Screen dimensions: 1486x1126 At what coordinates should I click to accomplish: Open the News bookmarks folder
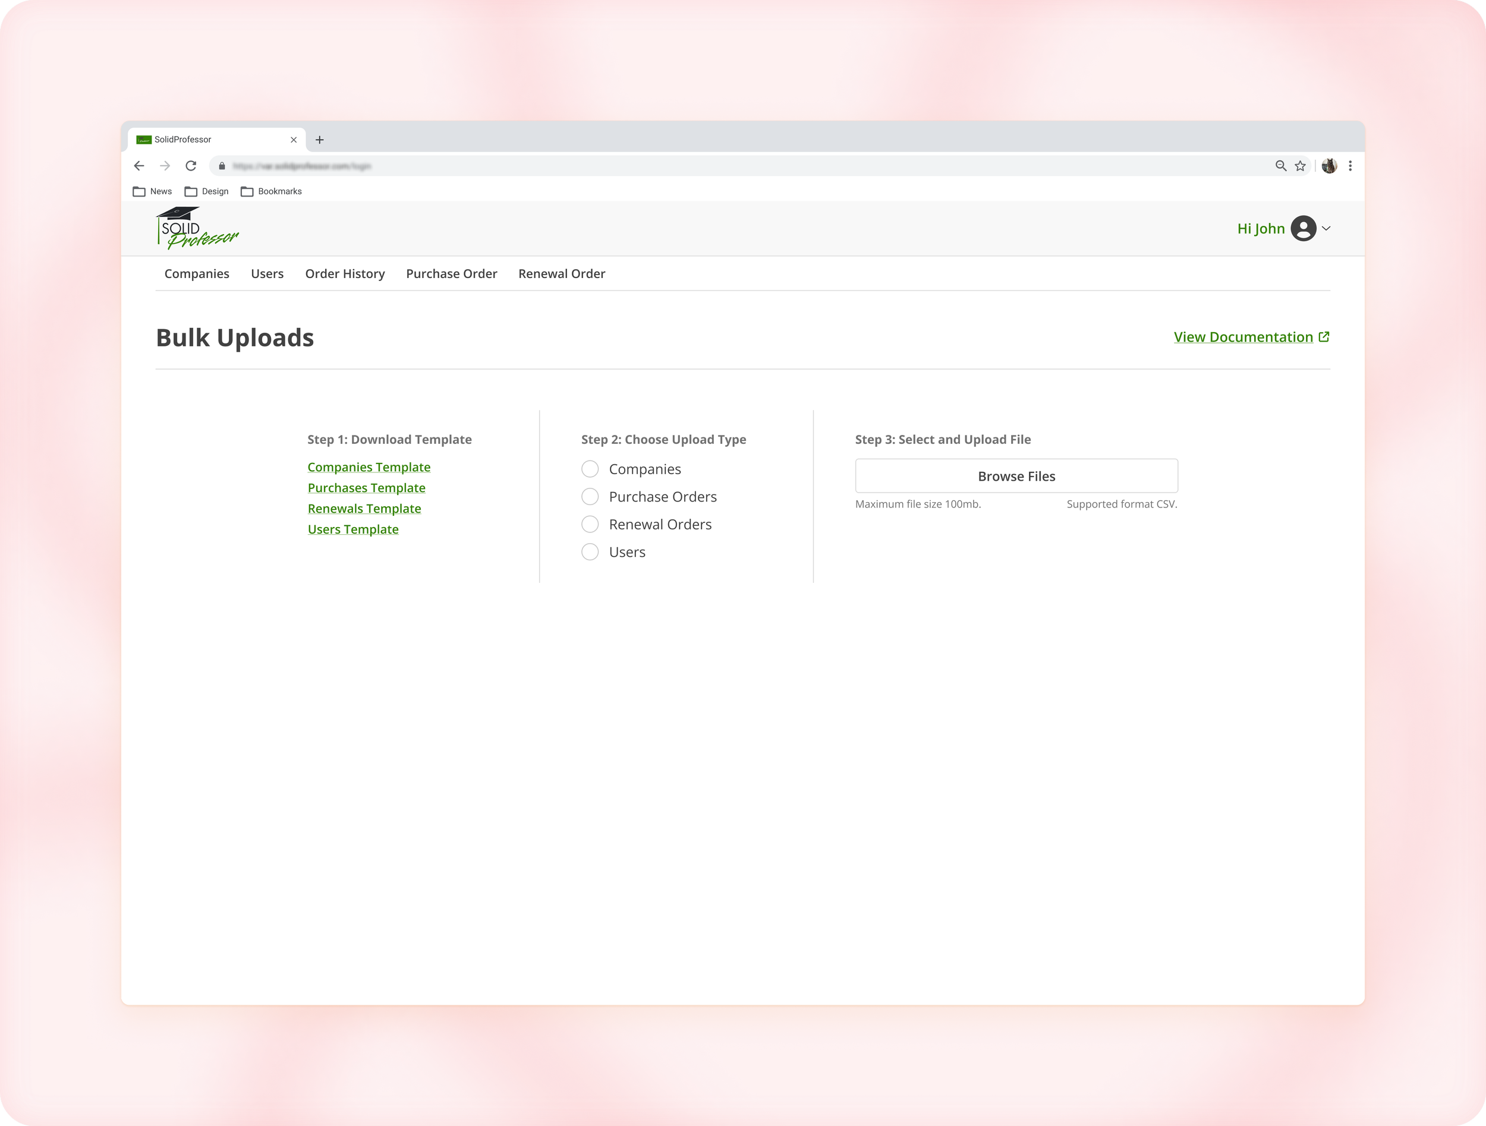(153, 191)
